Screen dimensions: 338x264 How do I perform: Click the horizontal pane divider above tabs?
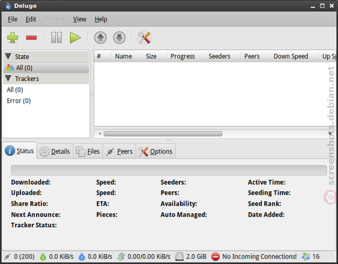169,140
